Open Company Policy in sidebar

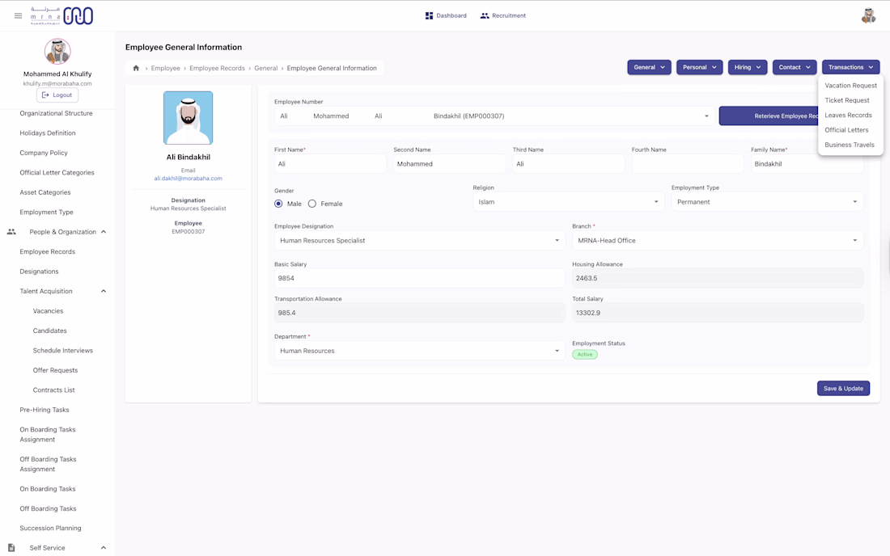44,153
